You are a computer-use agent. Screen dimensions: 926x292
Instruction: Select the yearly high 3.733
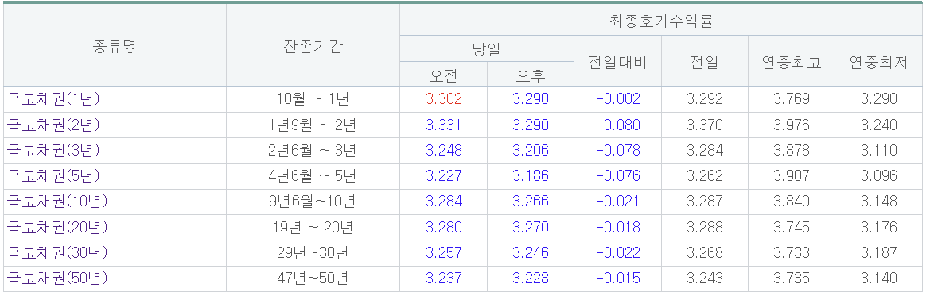792,253
